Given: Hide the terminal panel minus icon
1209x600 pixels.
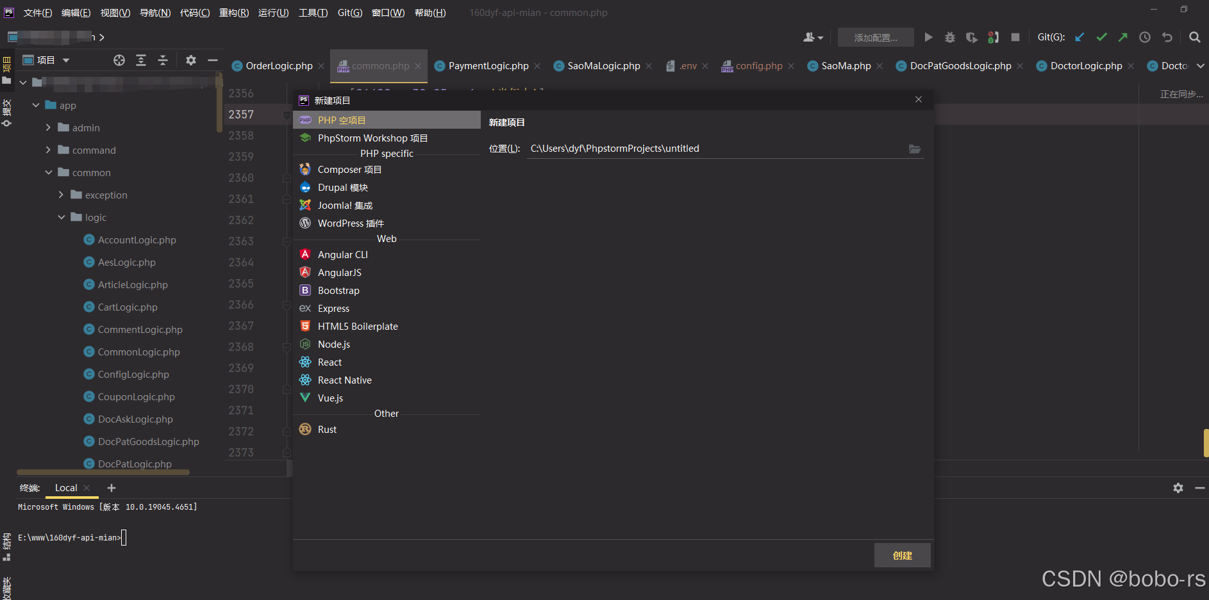Looking at the screenshot, I should click(1200, 488).
